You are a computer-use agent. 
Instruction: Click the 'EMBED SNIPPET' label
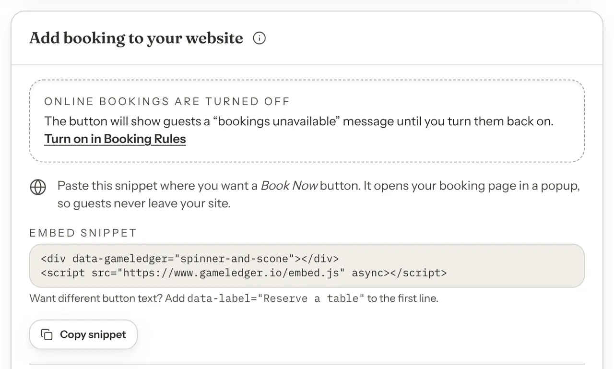click(83, 233)
